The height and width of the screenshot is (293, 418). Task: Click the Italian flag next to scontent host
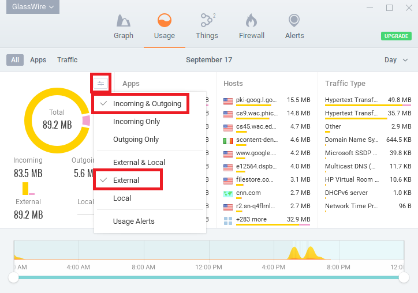coord(227,140)
